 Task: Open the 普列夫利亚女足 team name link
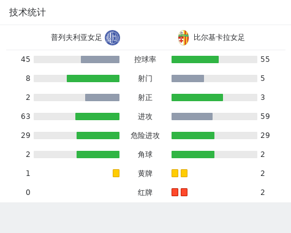76,37
